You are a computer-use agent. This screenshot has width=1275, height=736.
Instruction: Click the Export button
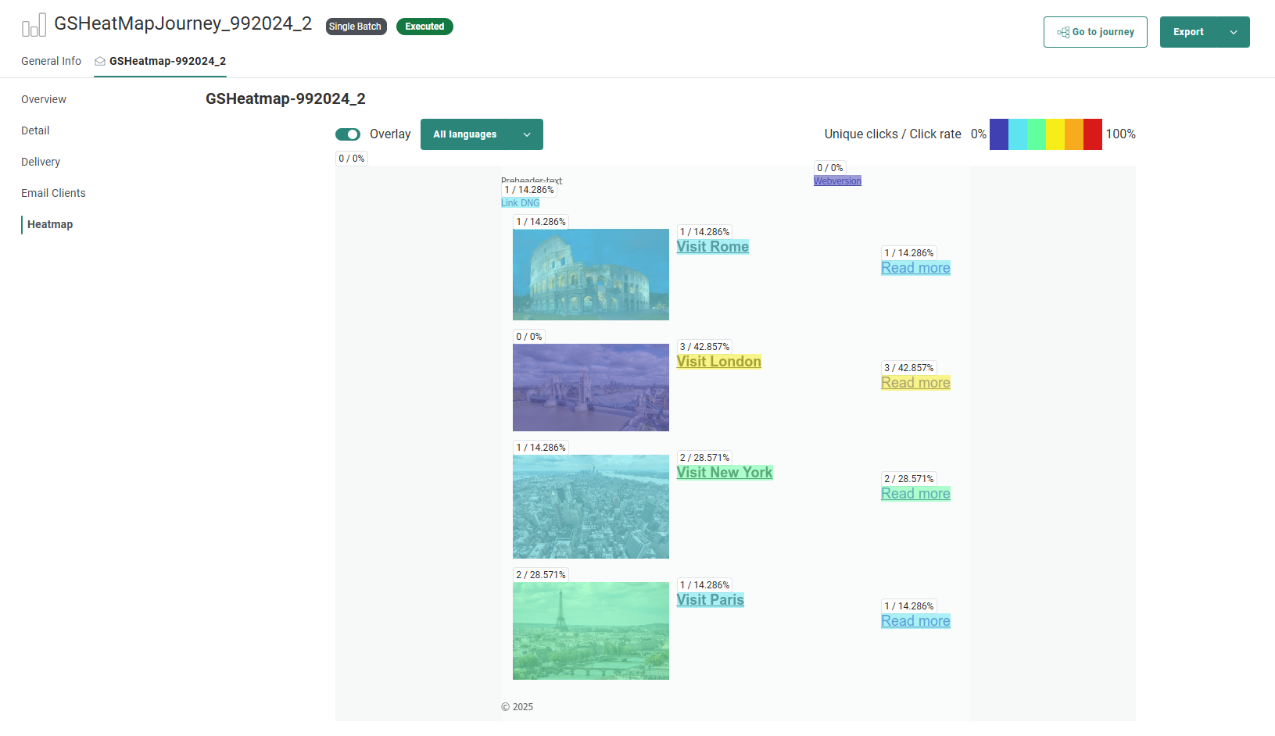pos(1188,32)
